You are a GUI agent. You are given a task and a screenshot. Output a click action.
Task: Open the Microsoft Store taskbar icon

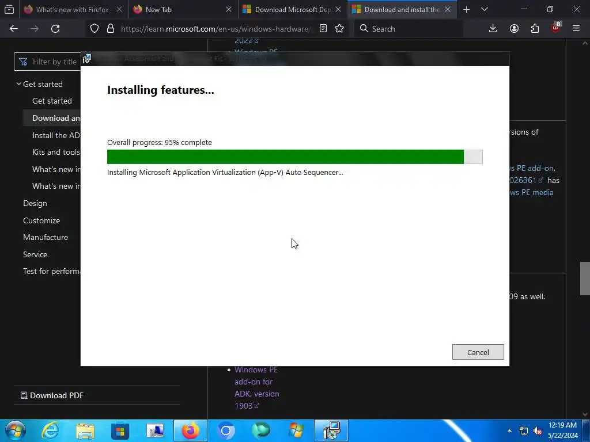(x=120, y=430)
